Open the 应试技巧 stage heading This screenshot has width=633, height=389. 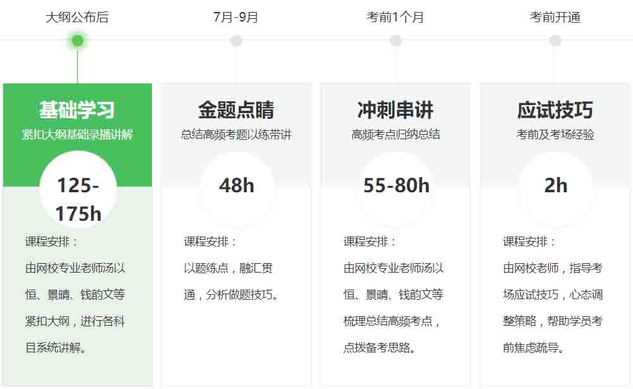coord(555,110)
